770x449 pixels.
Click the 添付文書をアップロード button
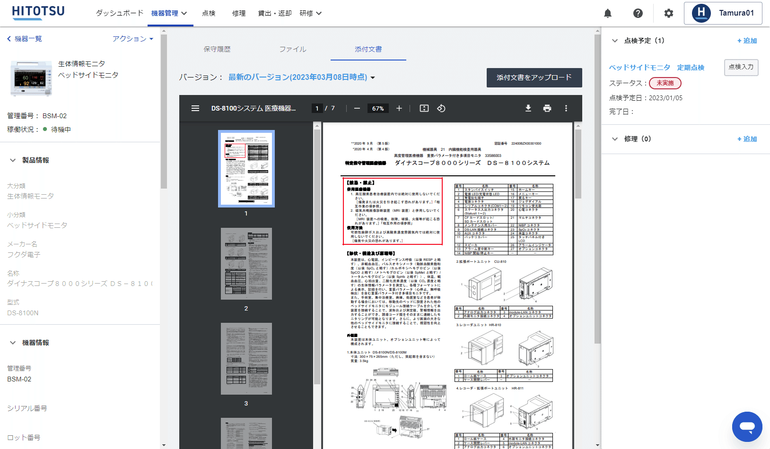(534, 78)
